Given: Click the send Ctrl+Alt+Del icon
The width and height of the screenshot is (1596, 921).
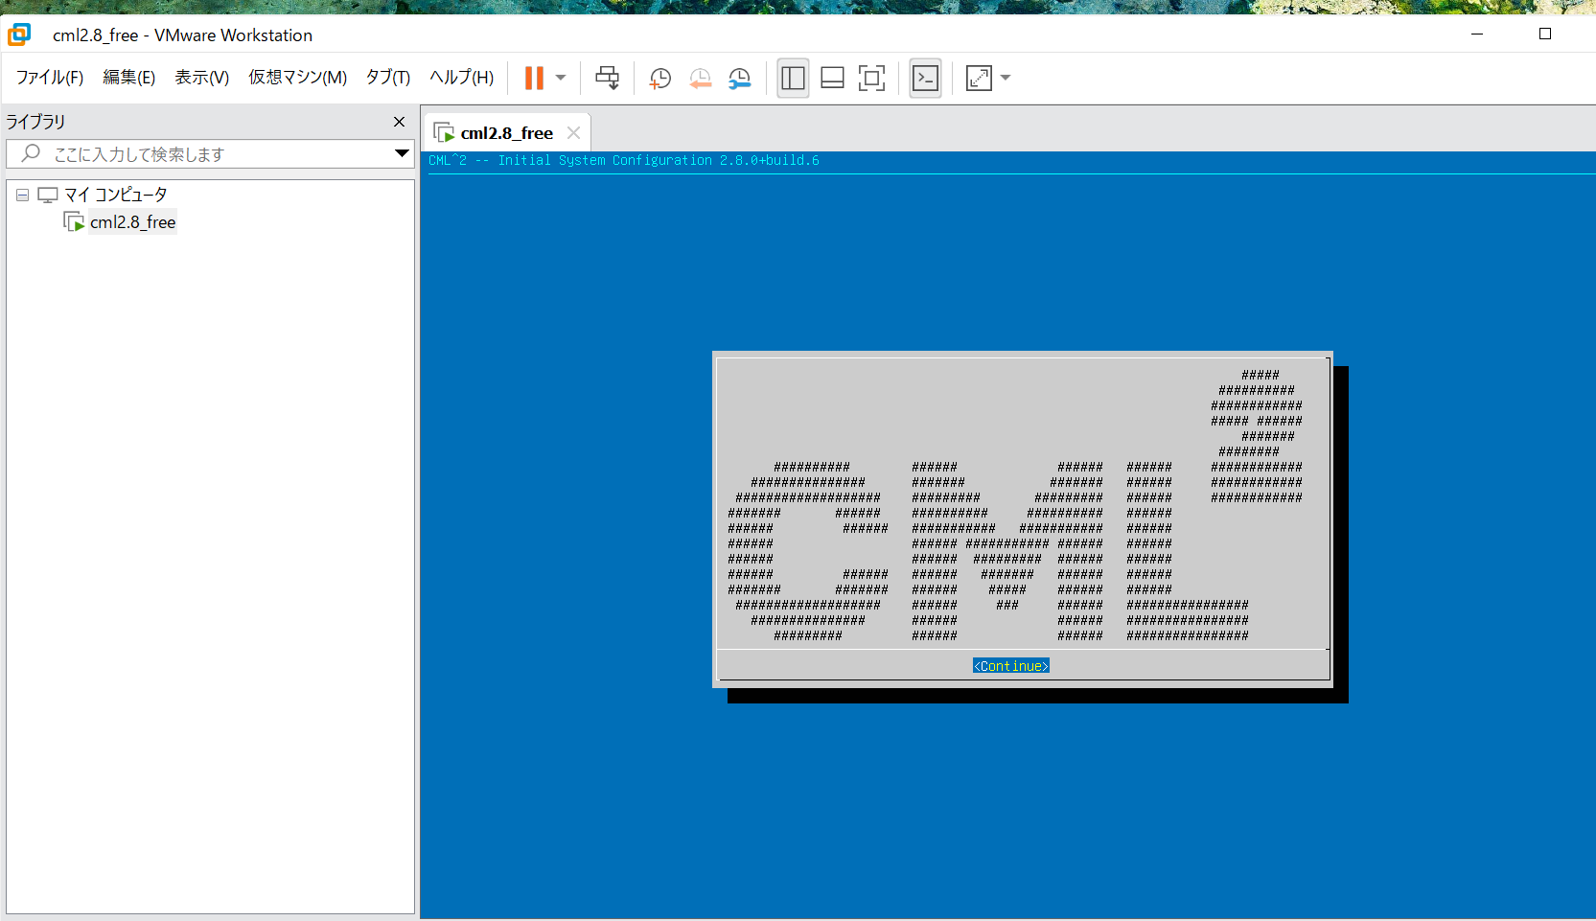Looking at the screenshot, I should click(608, 78).
